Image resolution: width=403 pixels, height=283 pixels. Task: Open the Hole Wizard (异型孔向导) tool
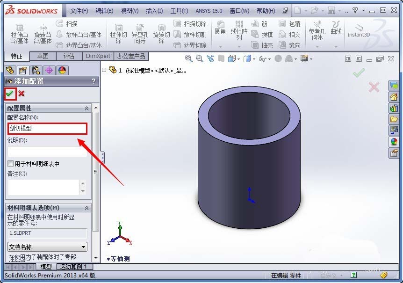(x=140, y=34)
